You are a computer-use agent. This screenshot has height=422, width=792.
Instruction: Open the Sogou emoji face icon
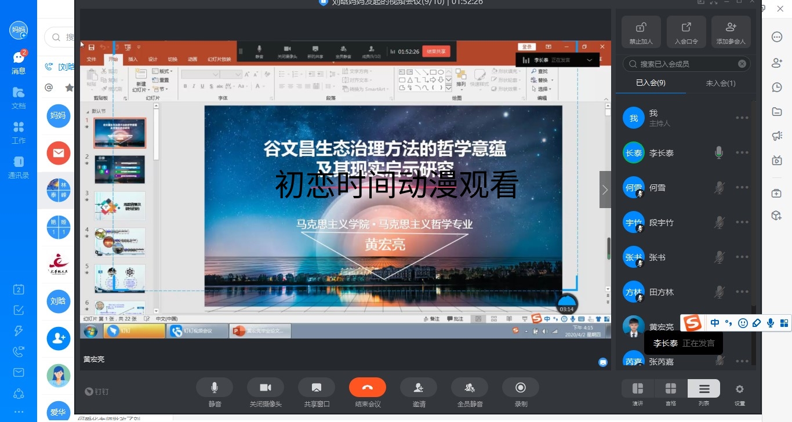pos(743,323)
